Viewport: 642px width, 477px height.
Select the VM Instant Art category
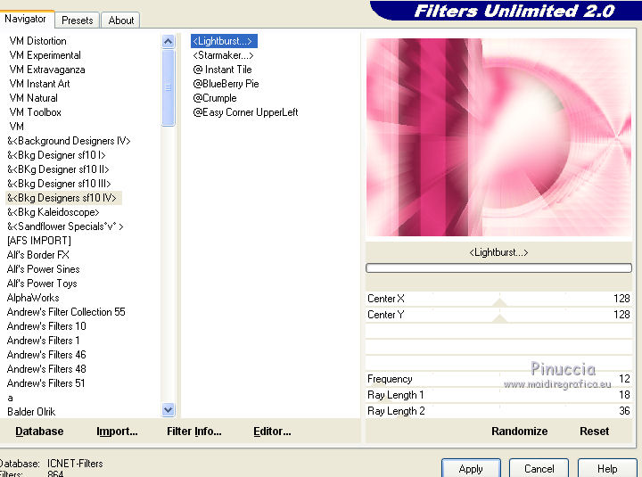39,84
